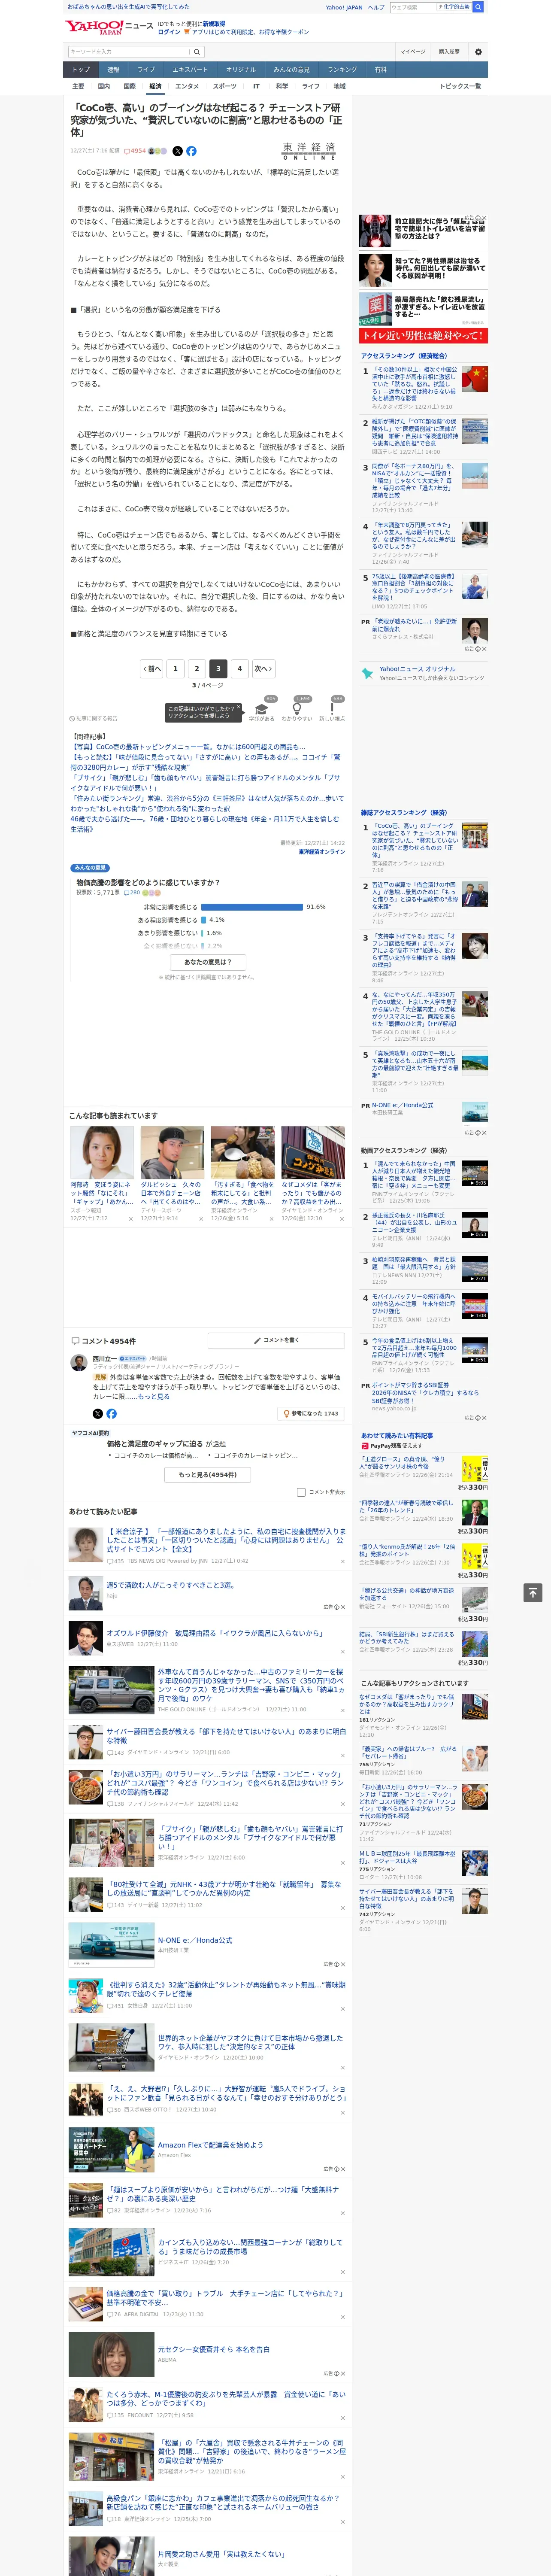Share expert comment on X
551x2576 pixels.
tap(98, 1413)
